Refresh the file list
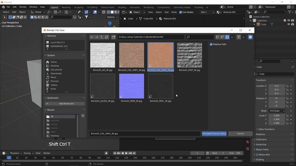 (x=106, y=37)
